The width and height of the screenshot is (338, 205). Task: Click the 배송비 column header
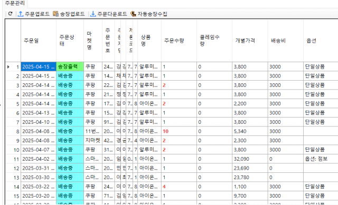click(x=286, y=41)
